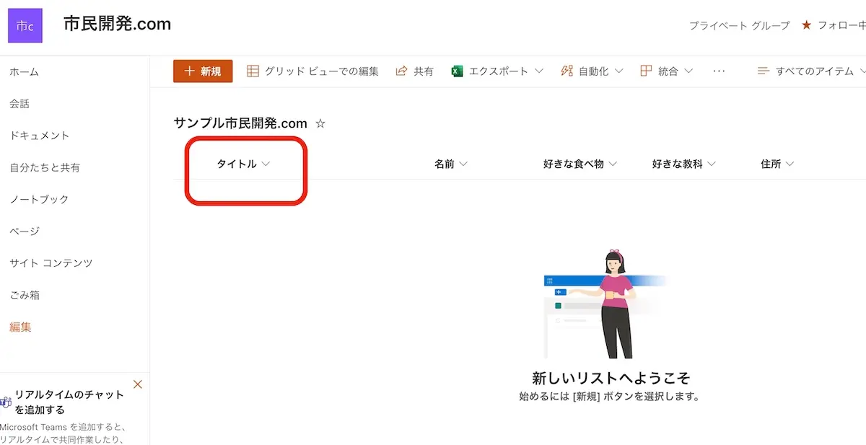Click the Excel export icon
The image size is (866, 445).
(x=457, y=71)
